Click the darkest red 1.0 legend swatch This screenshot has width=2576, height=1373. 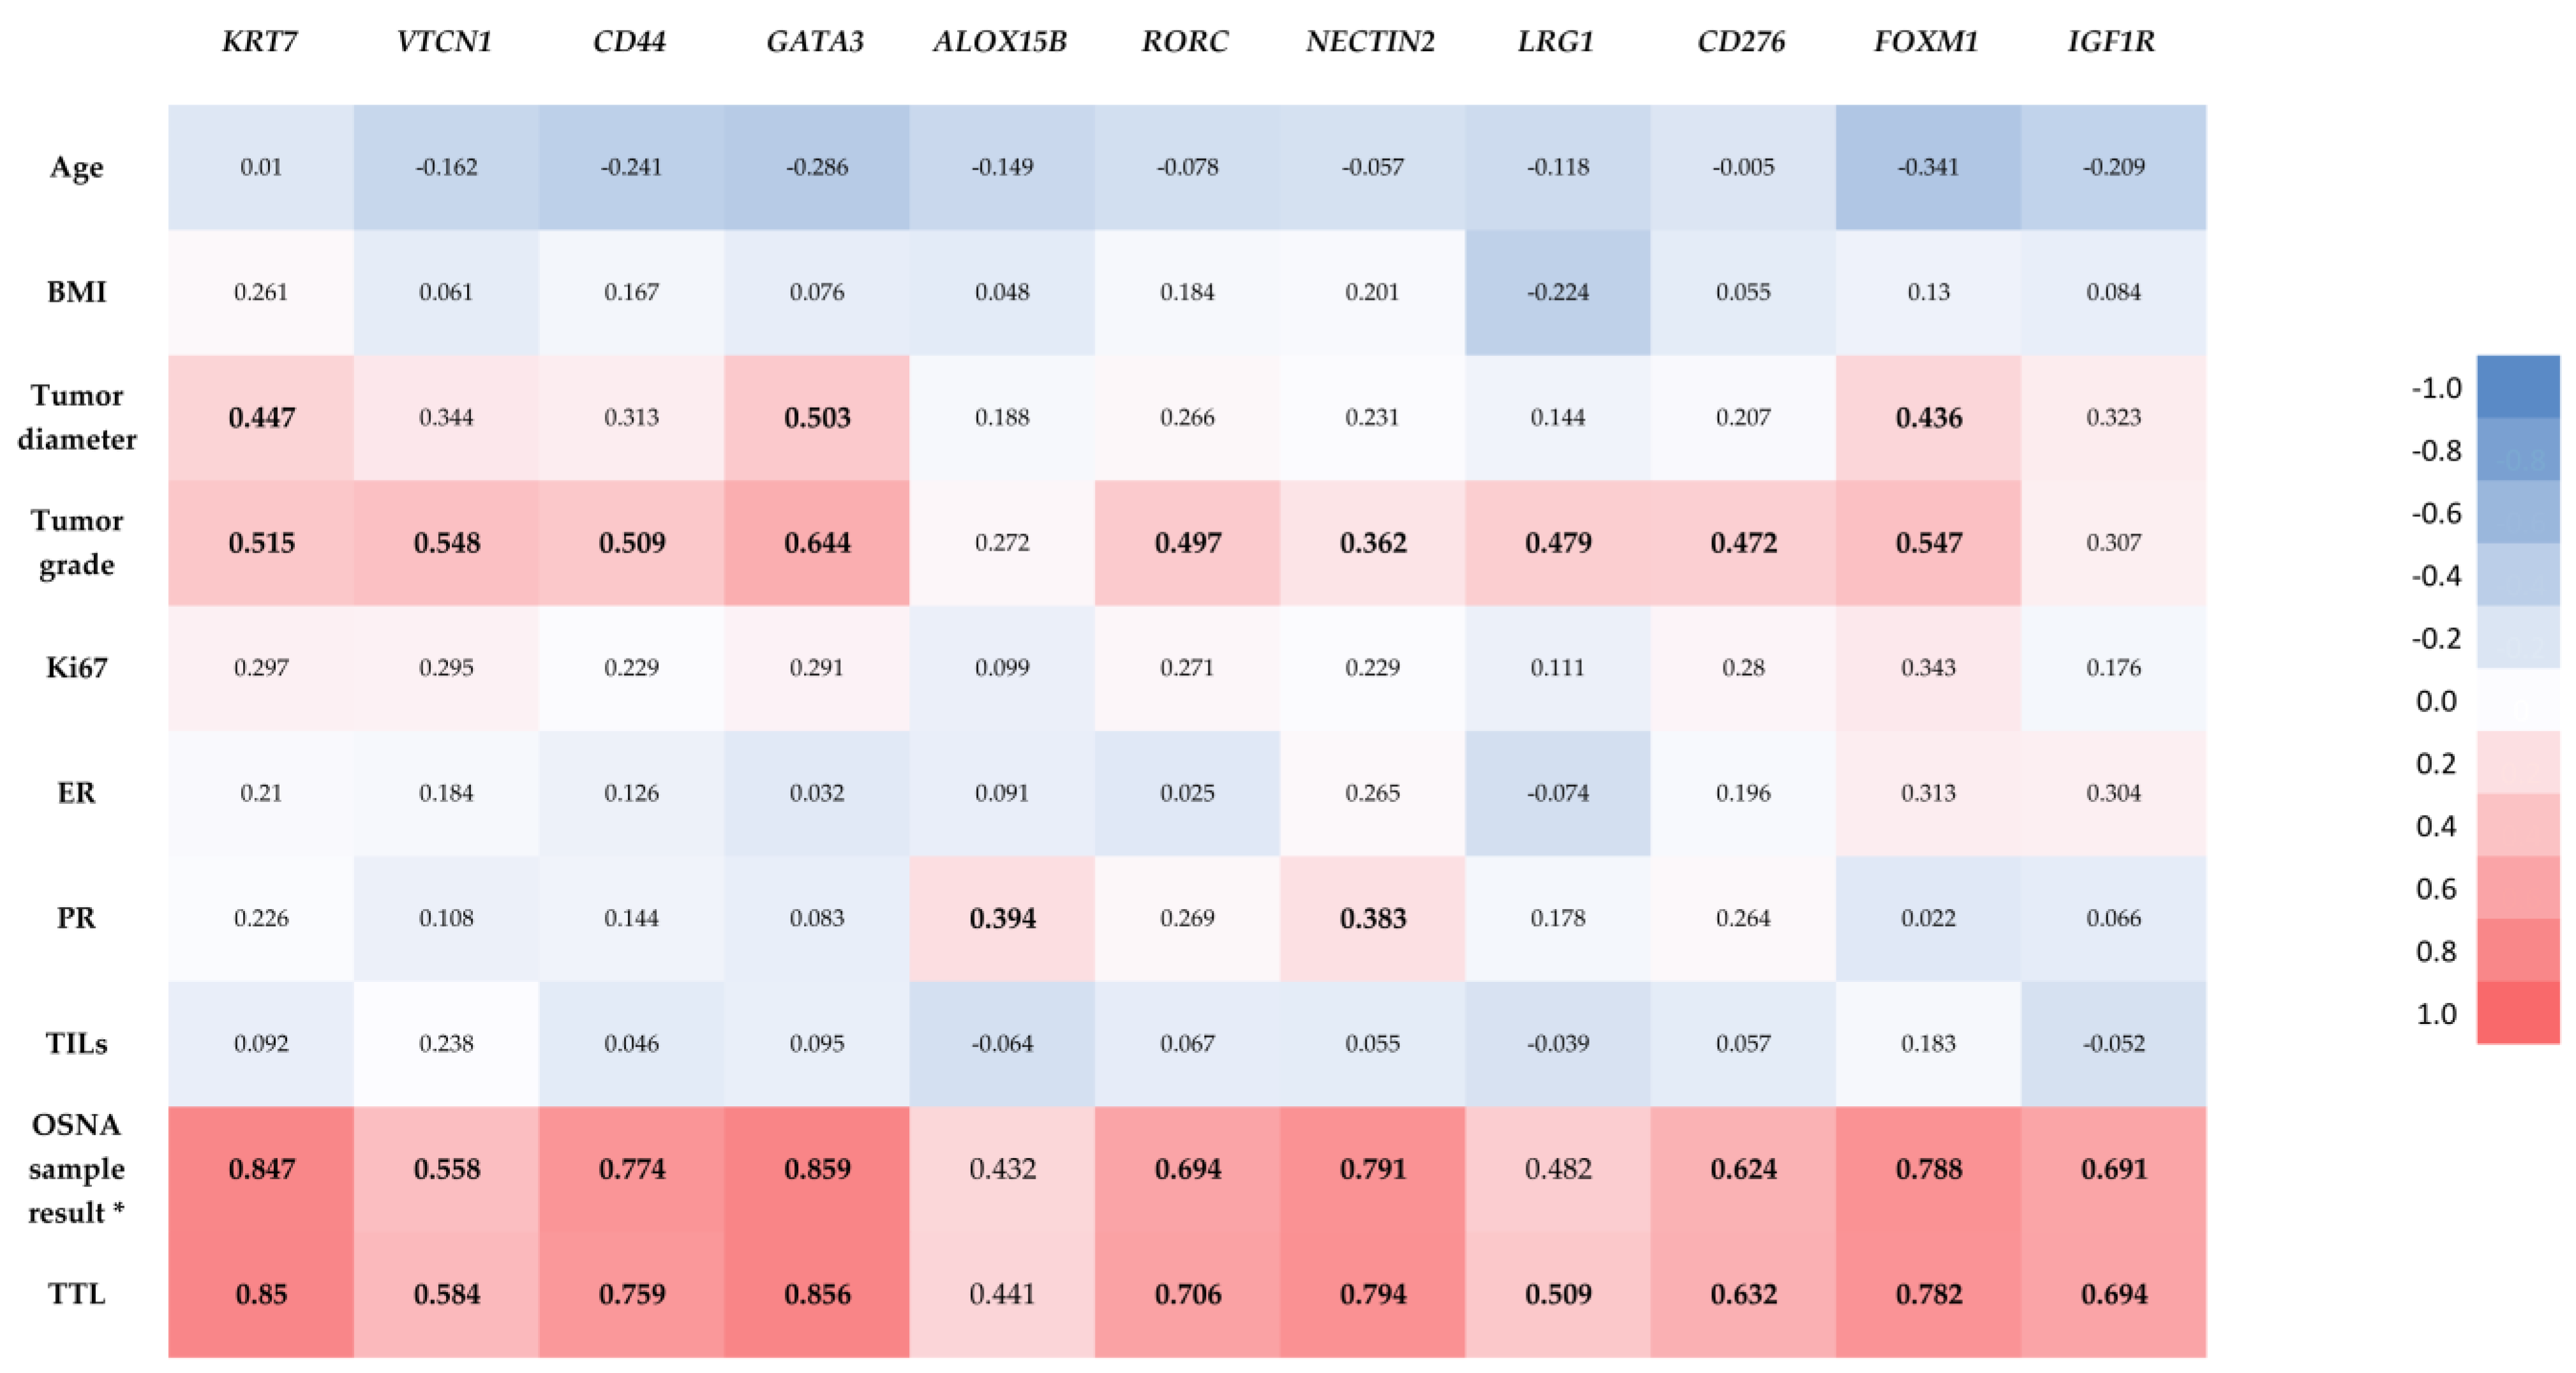pos(2517,1012)
